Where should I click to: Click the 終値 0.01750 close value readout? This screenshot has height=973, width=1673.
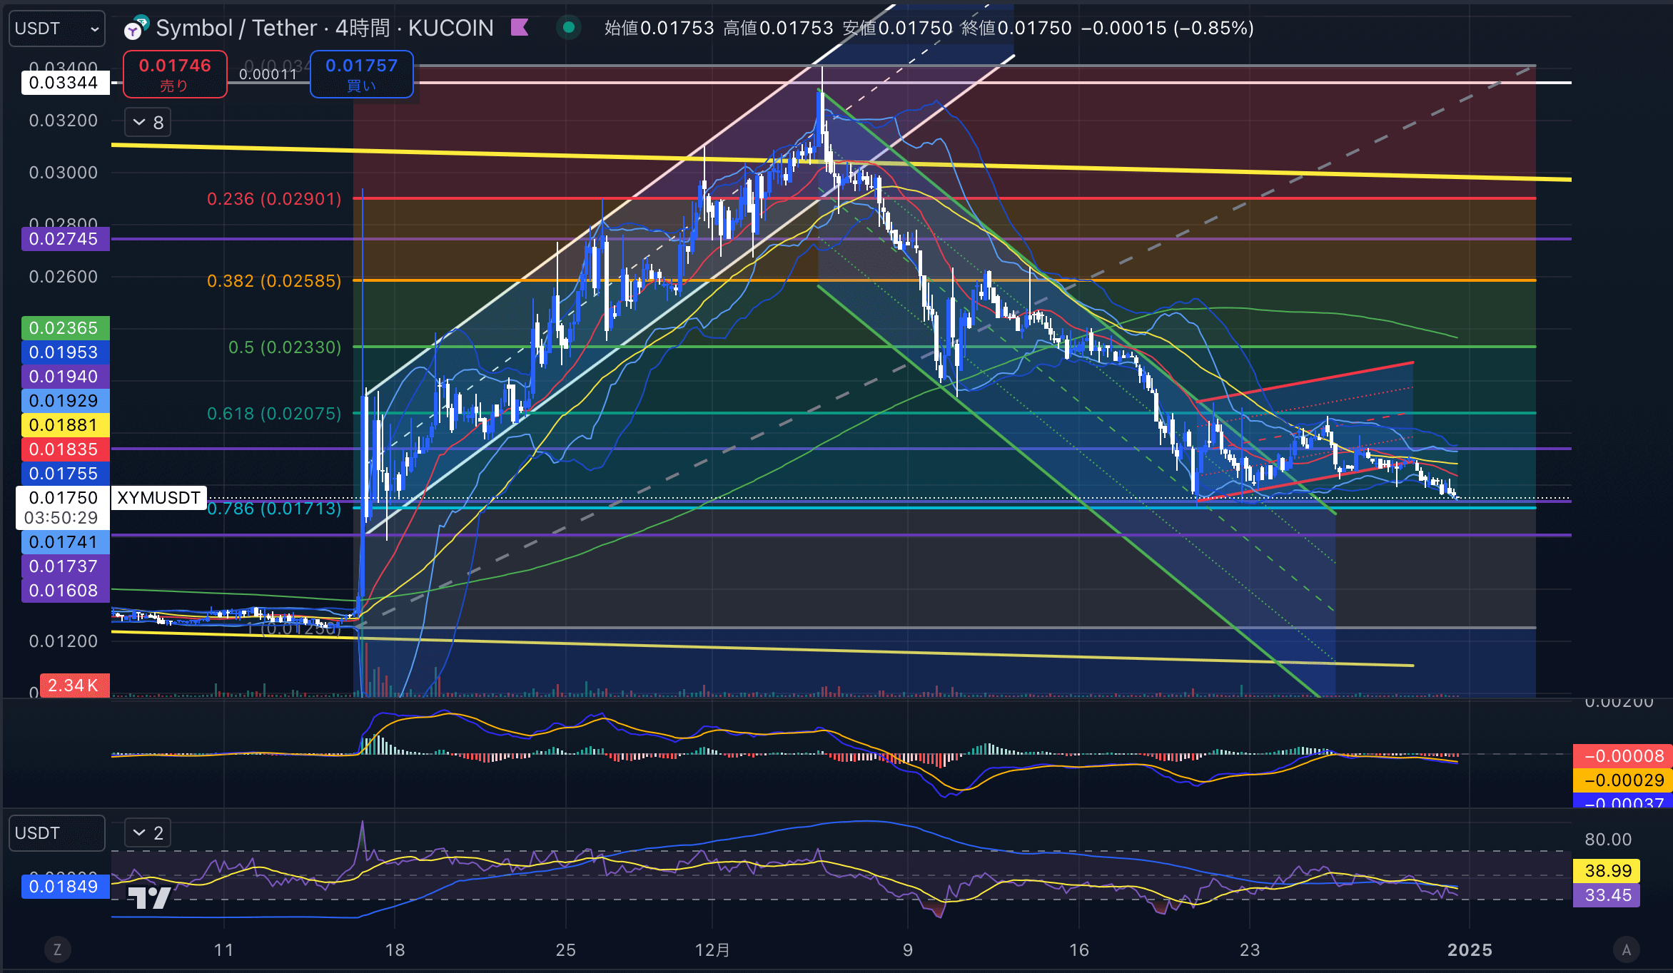click(x=1016, y=28)
